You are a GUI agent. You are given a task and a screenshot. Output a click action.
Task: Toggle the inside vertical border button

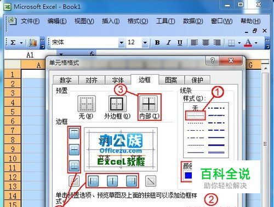[112, 181]
